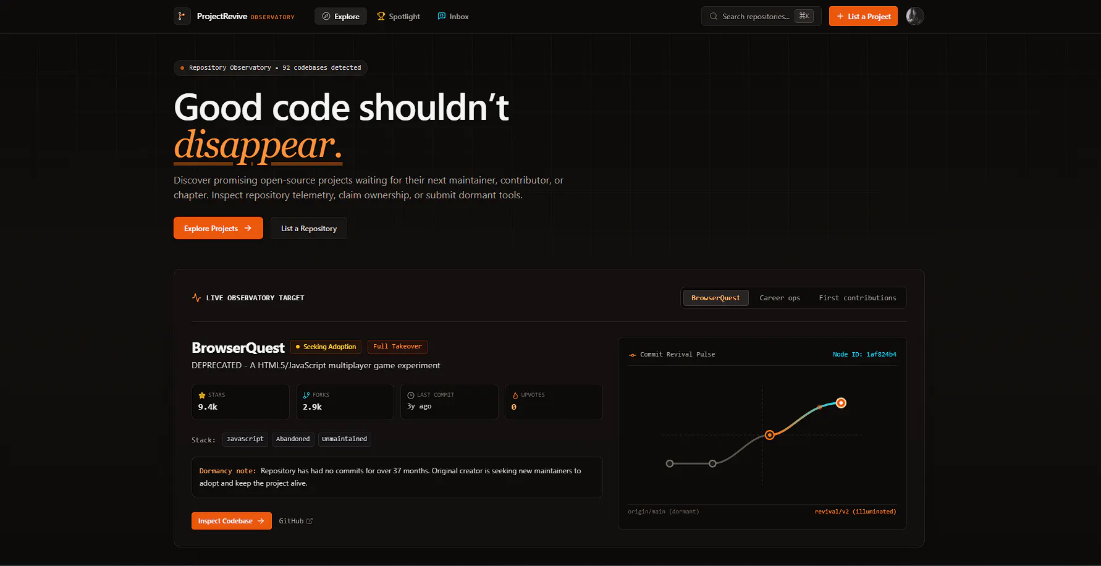This screenshot has height=566, width=1101.
Task: Click the List a Project button
Action: click(863, 16)
